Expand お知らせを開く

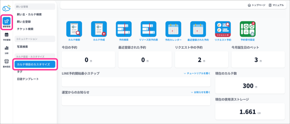pyautogui.click(x=201, y=92)
